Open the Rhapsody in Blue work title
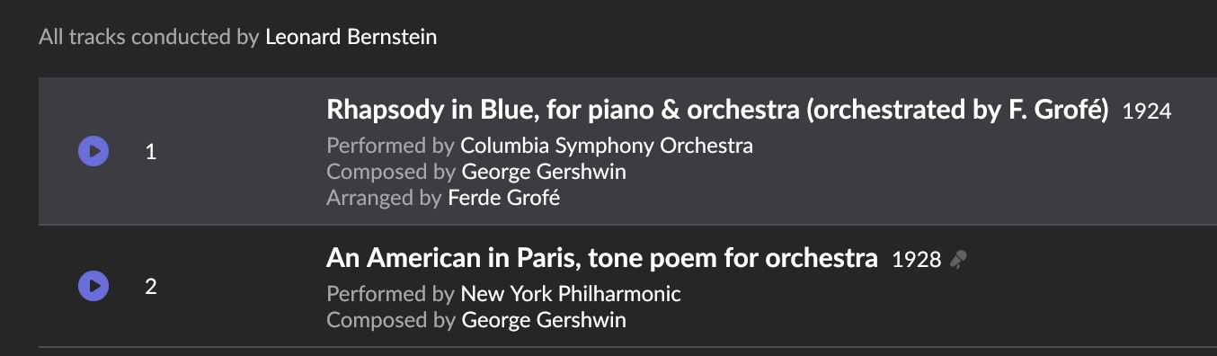1217x356 pixels. click(x=717, y=111)
